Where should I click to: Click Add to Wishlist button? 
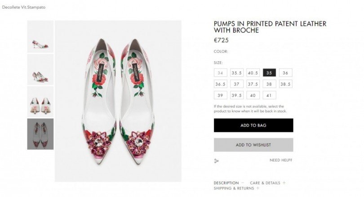pos(253,145)
